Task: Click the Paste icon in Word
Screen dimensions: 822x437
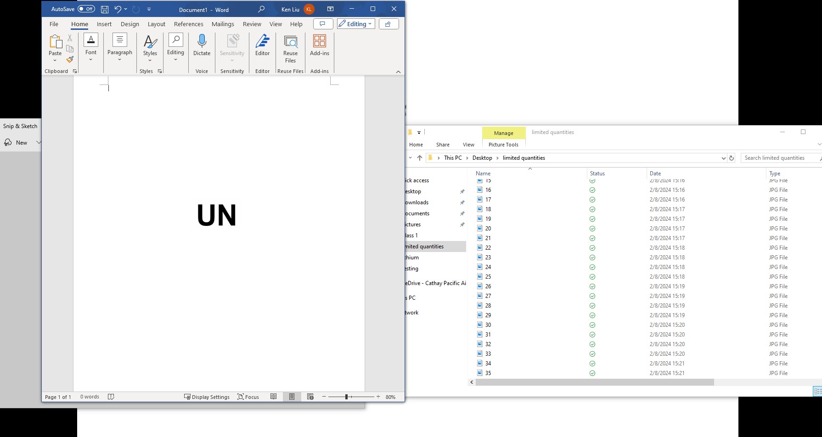Action: coord(55,42)
